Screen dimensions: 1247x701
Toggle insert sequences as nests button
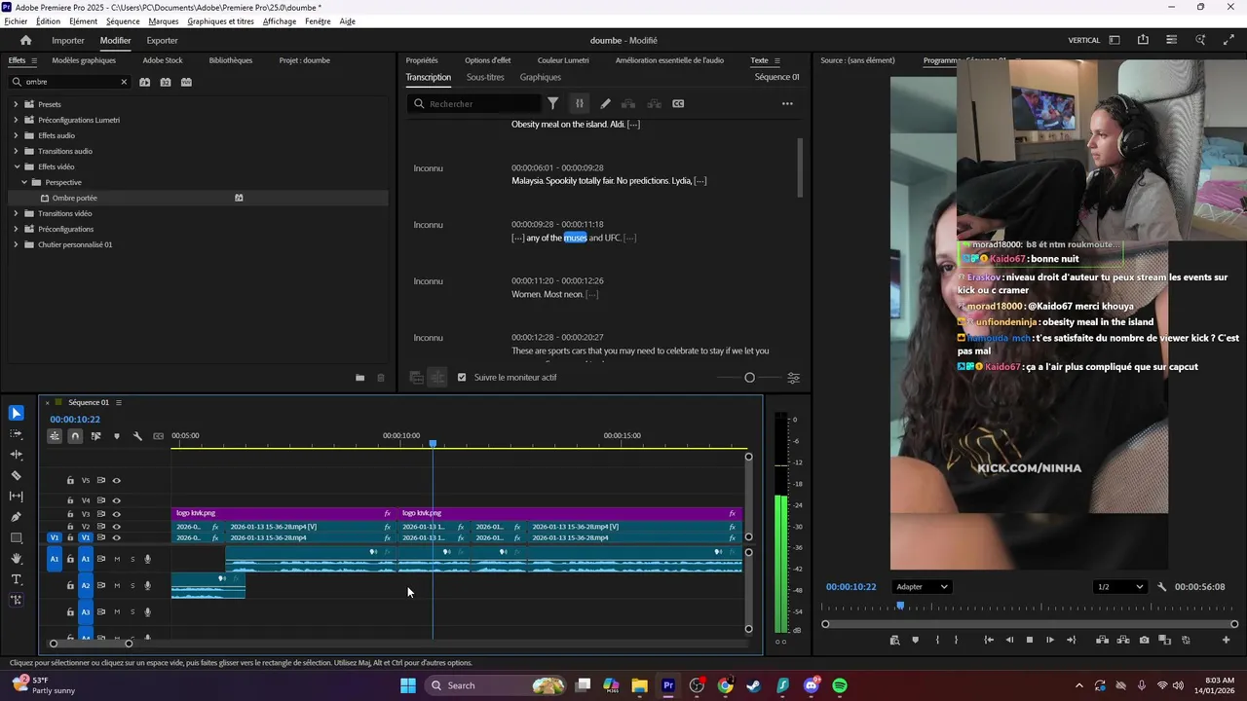pos(55,436)
